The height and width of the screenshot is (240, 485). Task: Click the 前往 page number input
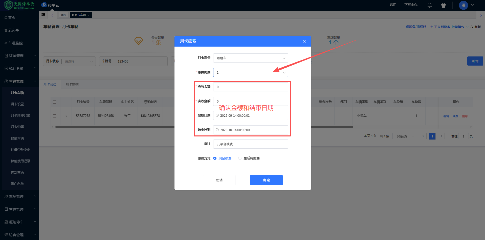click(x=464, y=136)
